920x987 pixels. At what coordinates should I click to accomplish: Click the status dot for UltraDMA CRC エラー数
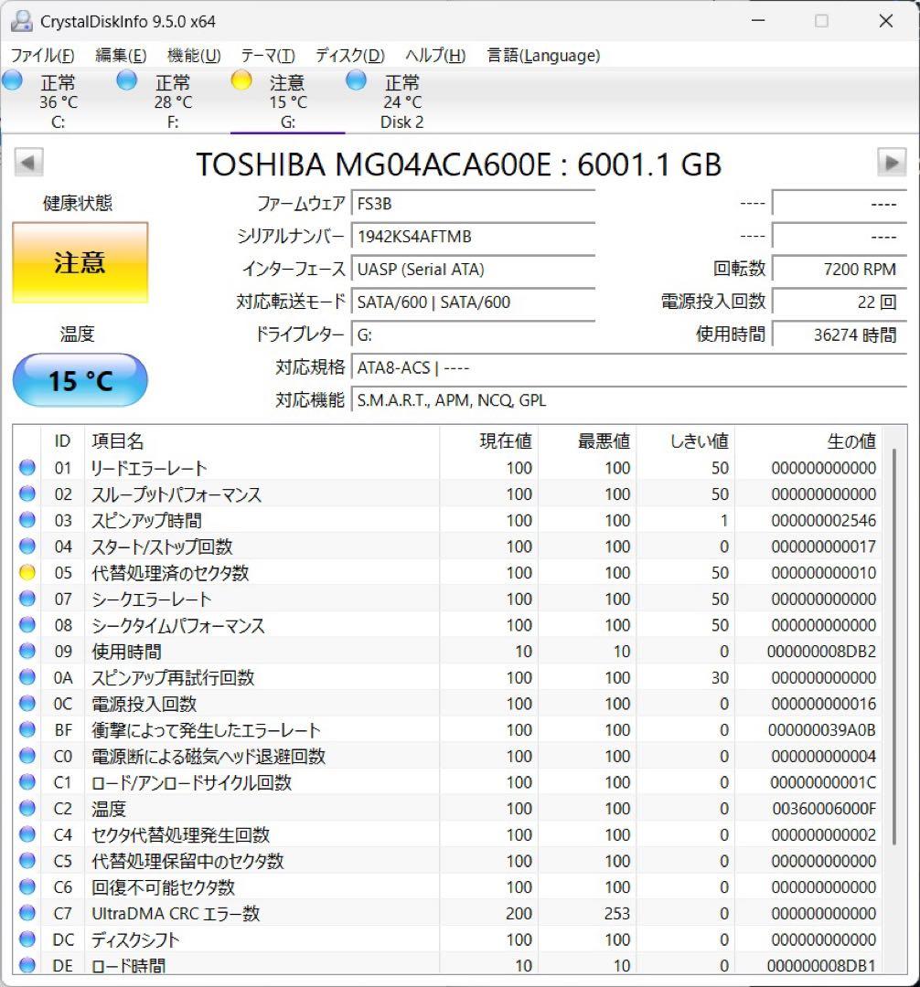(x=27, y=913)
